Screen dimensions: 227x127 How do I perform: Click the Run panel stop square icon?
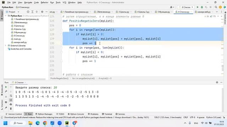coord(6,97)
